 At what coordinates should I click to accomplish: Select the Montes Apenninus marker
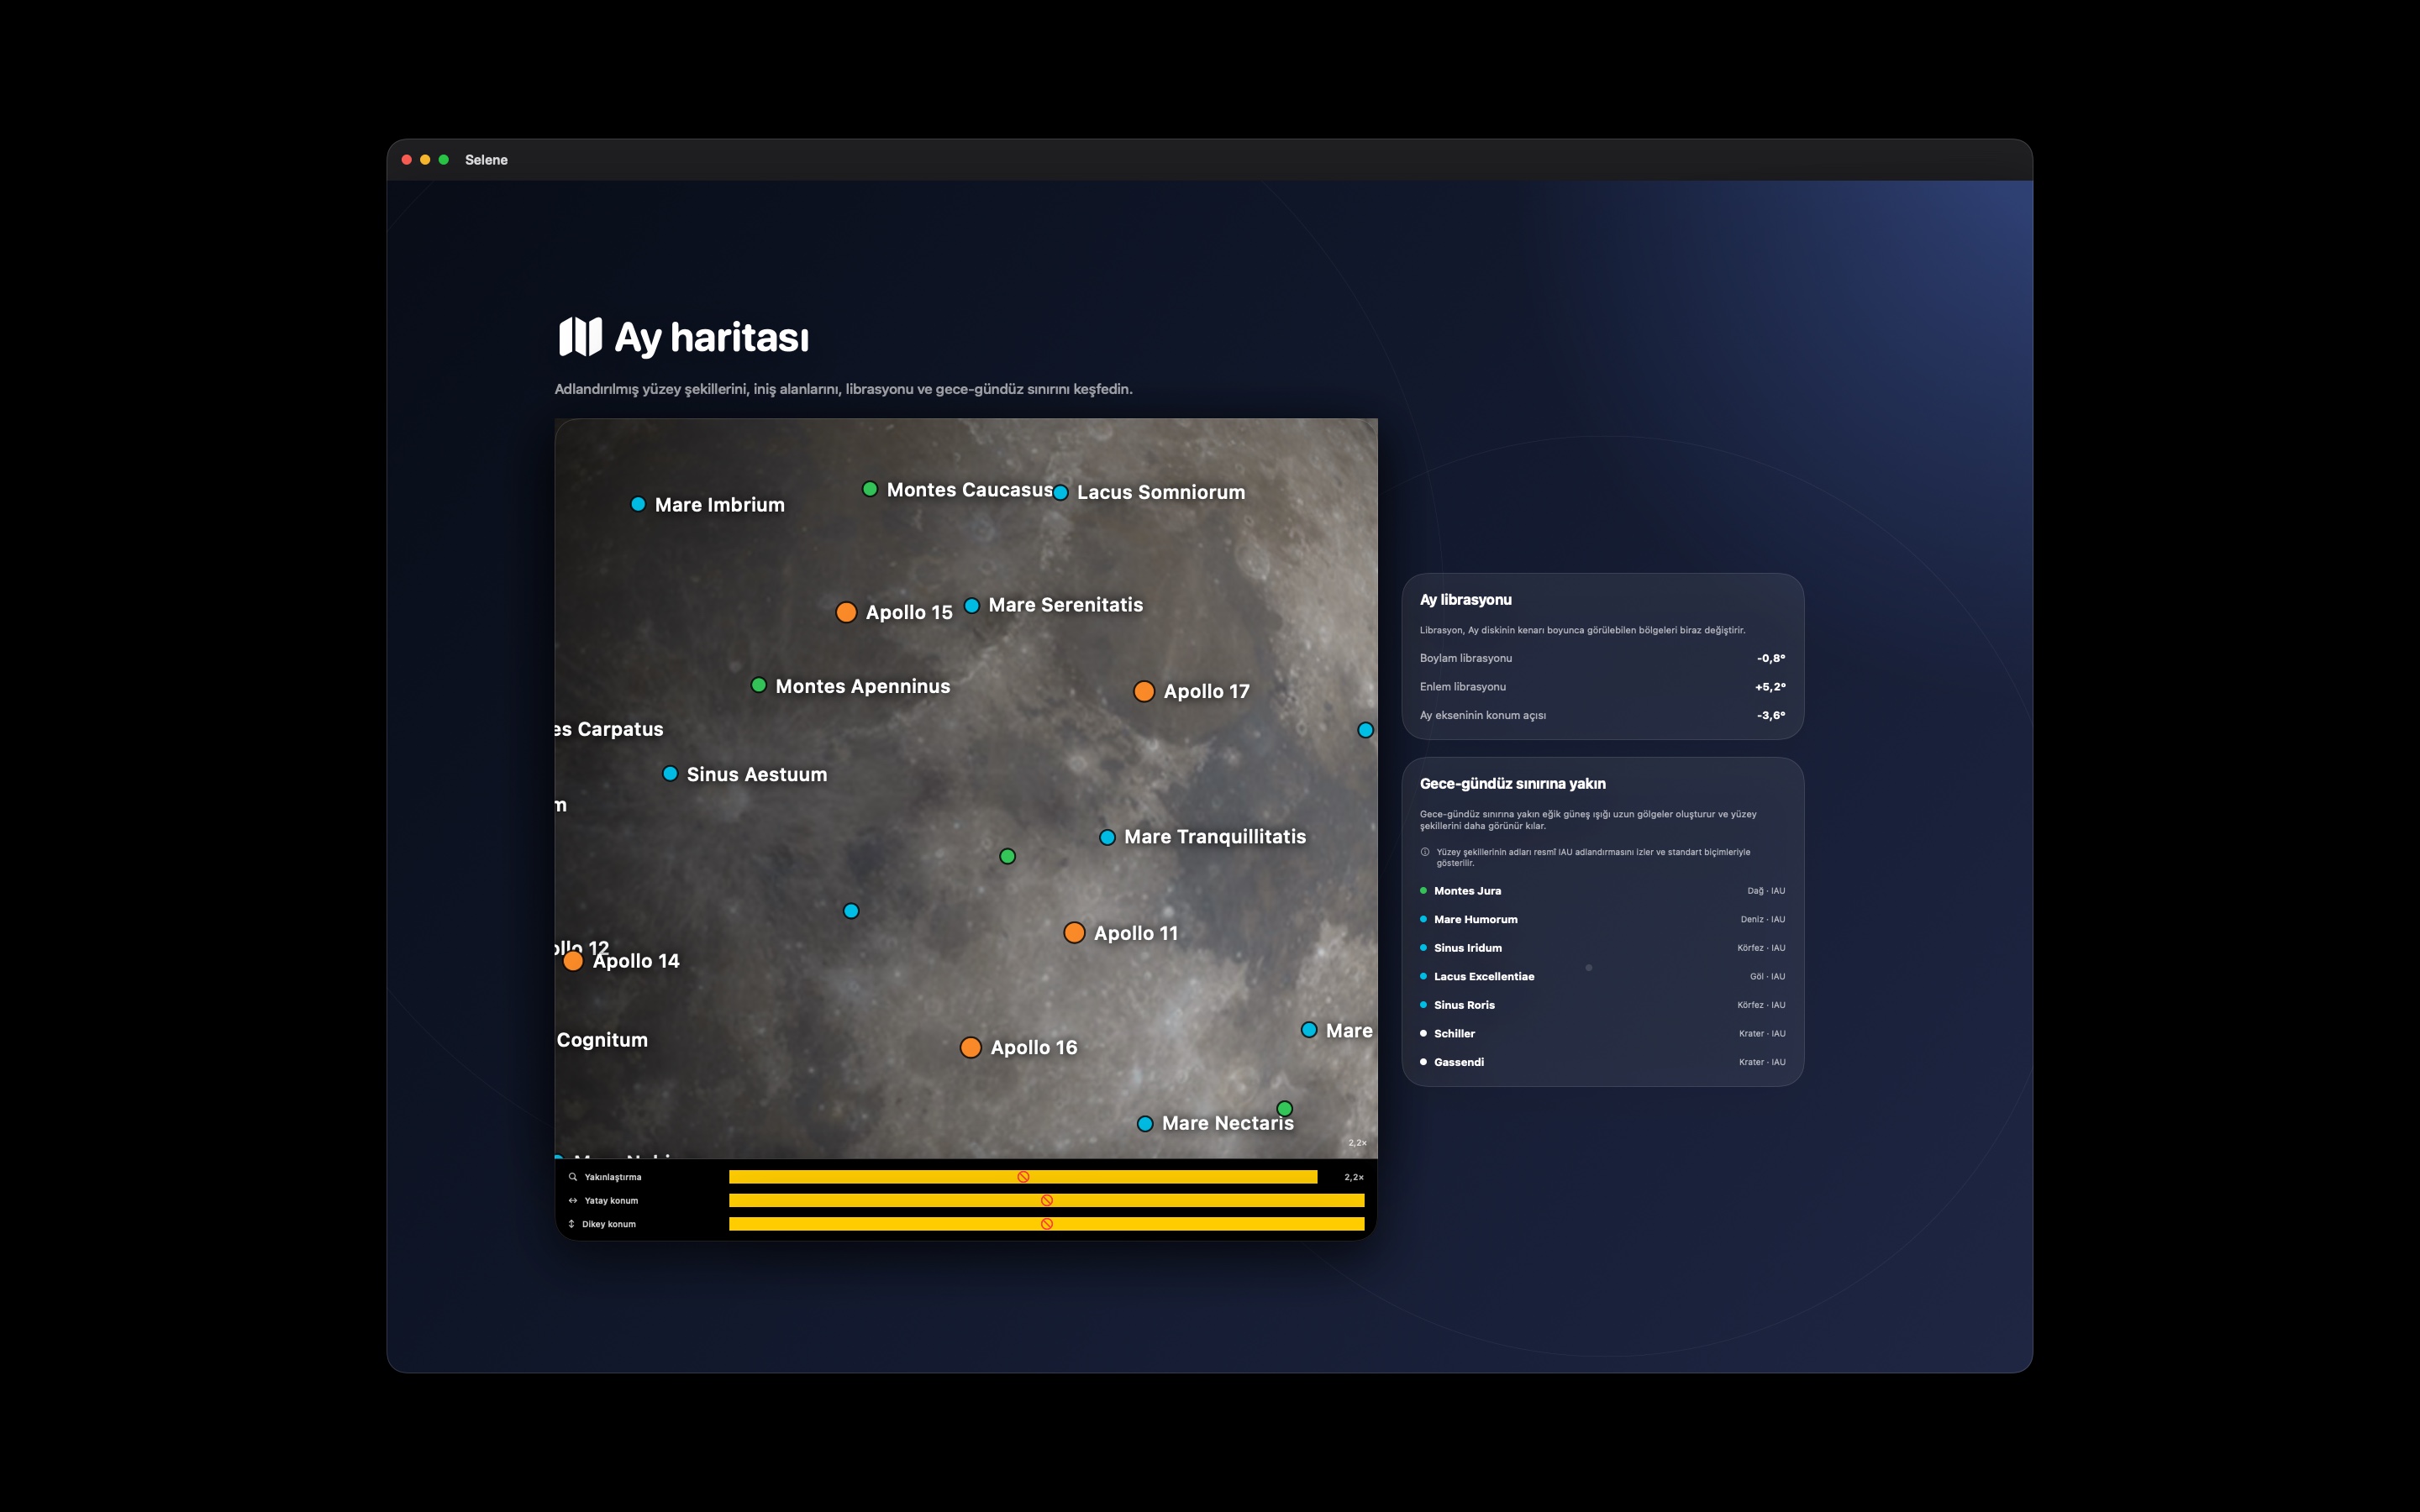(x=759, y=685)
